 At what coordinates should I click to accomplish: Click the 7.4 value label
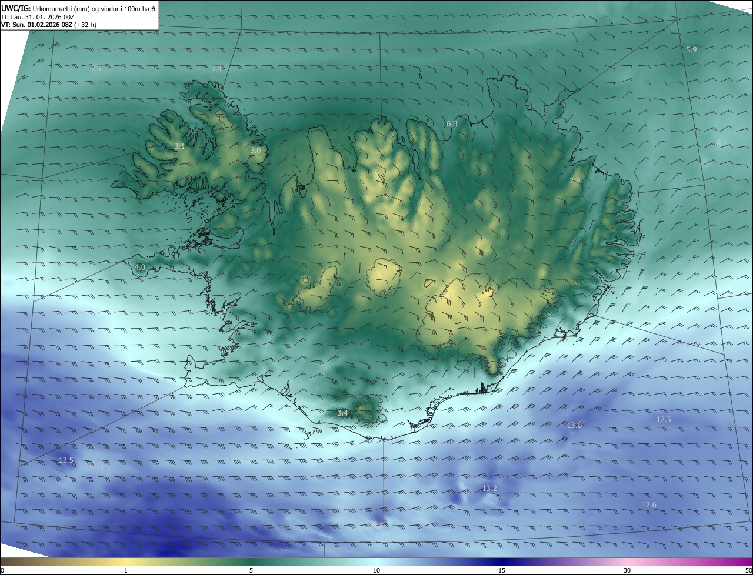click(x=216, y=69)
